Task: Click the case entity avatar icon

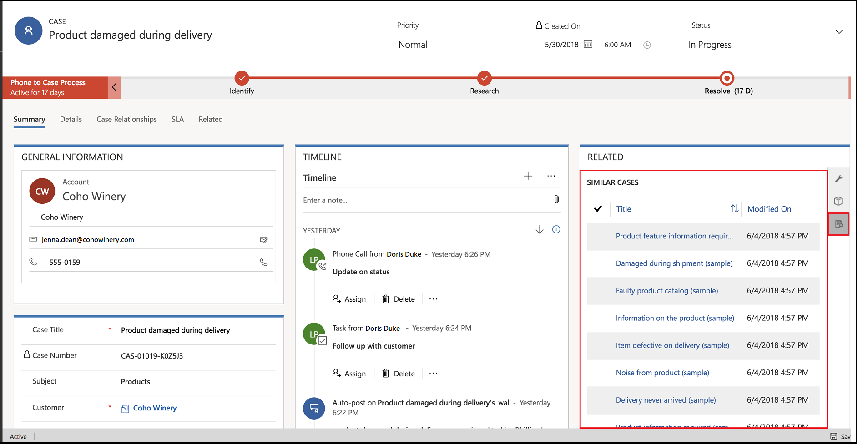Action: click(28, 31)
